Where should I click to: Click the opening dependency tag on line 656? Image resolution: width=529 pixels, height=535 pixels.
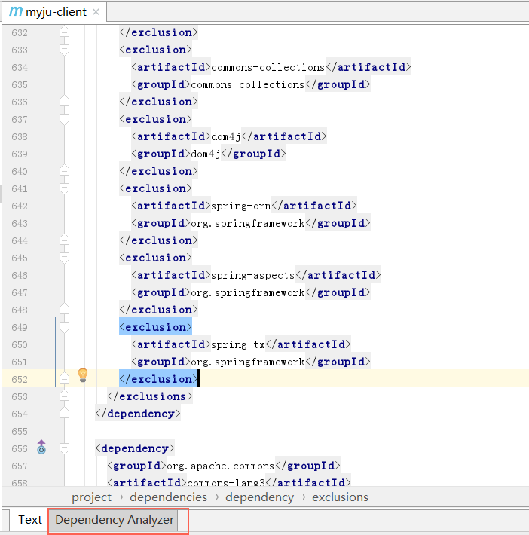[135, 448]
